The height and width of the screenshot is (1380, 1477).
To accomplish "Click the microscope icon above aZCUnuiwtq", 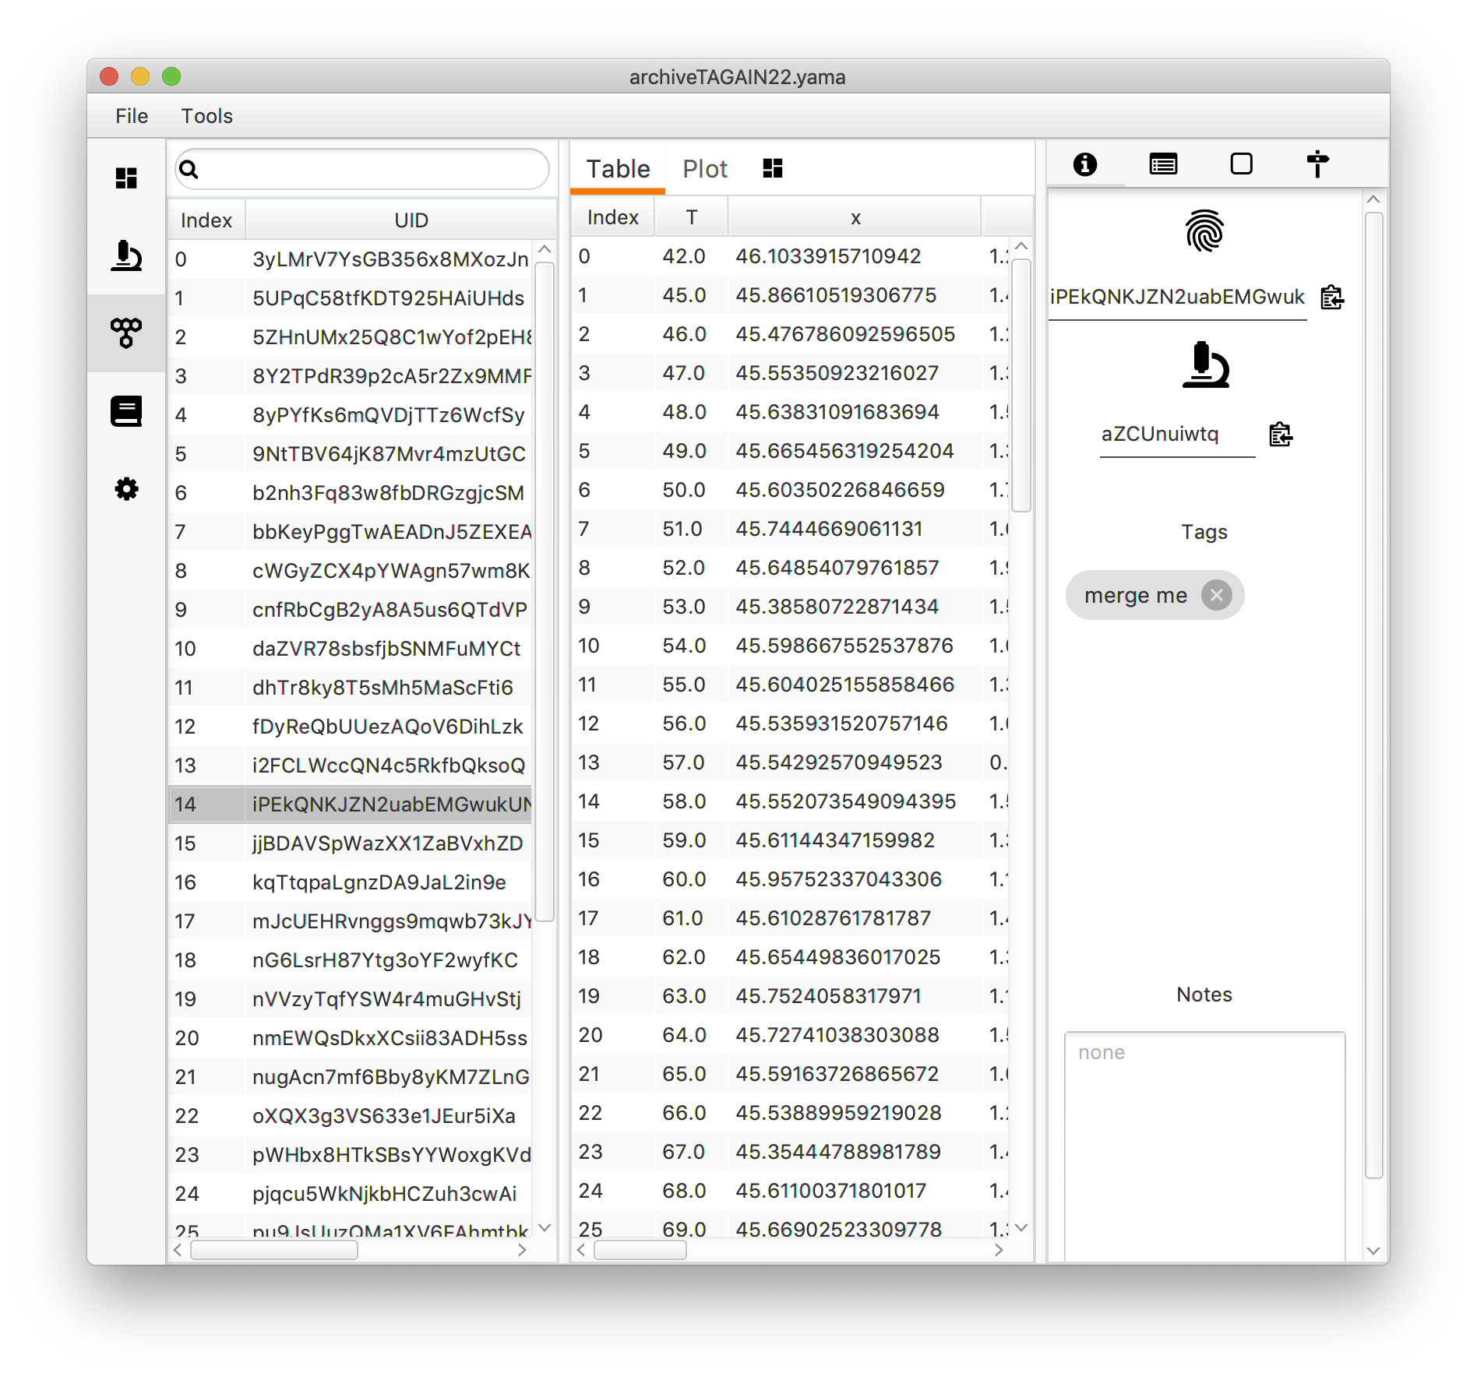I will pyautogui.click(x=1205, y=364).
